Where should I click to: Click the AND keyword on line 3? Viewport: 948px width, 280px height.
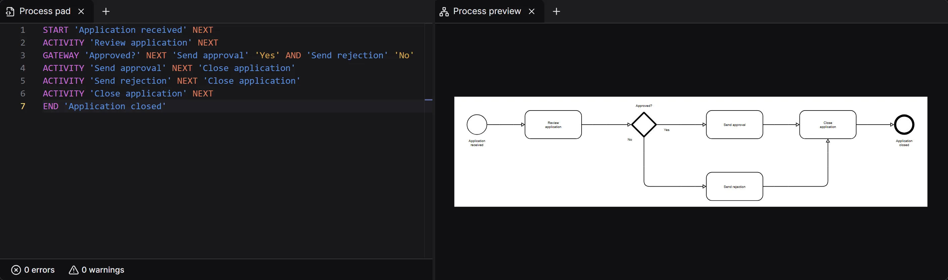[x=293, y=56]
